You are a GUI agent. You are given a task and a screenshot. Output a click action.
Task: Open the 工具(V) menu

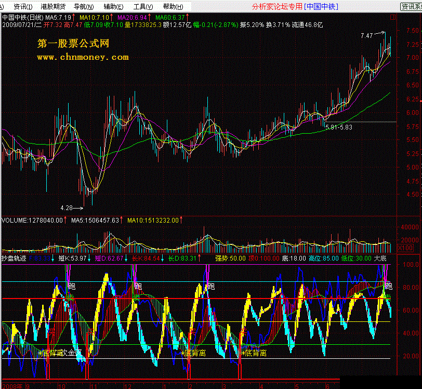(x=143, y=6)
